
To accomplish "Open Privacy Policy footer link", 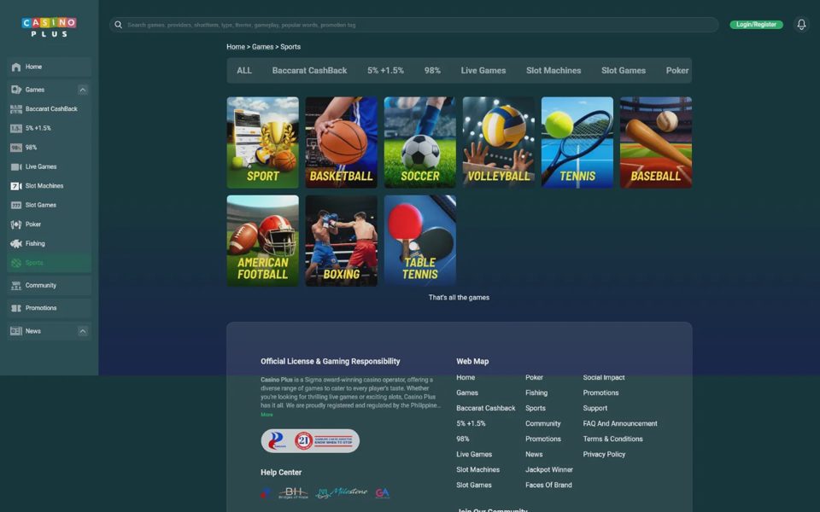I will [x=604, y=455].
